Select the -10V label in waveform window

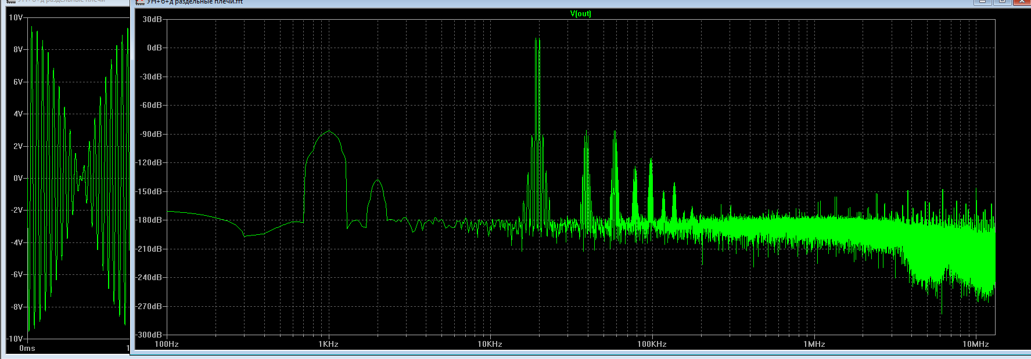pyautogui.click(x=15, y=339)
